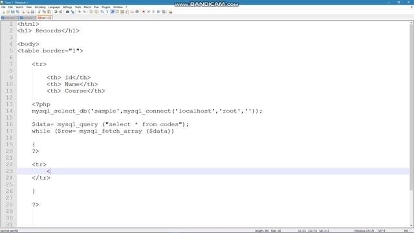The image size is (414, 233).
Task: Click Run Macro Multiple Times icon
Action: (158, 12)
